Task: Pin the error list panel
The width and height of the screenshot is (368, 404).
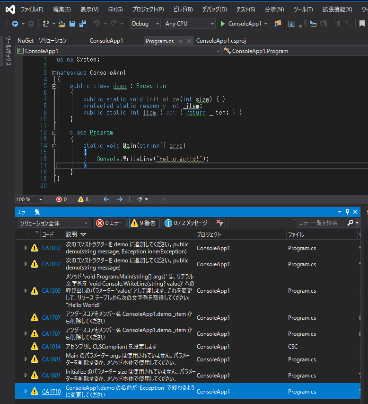Action: (x=348, y=212)
